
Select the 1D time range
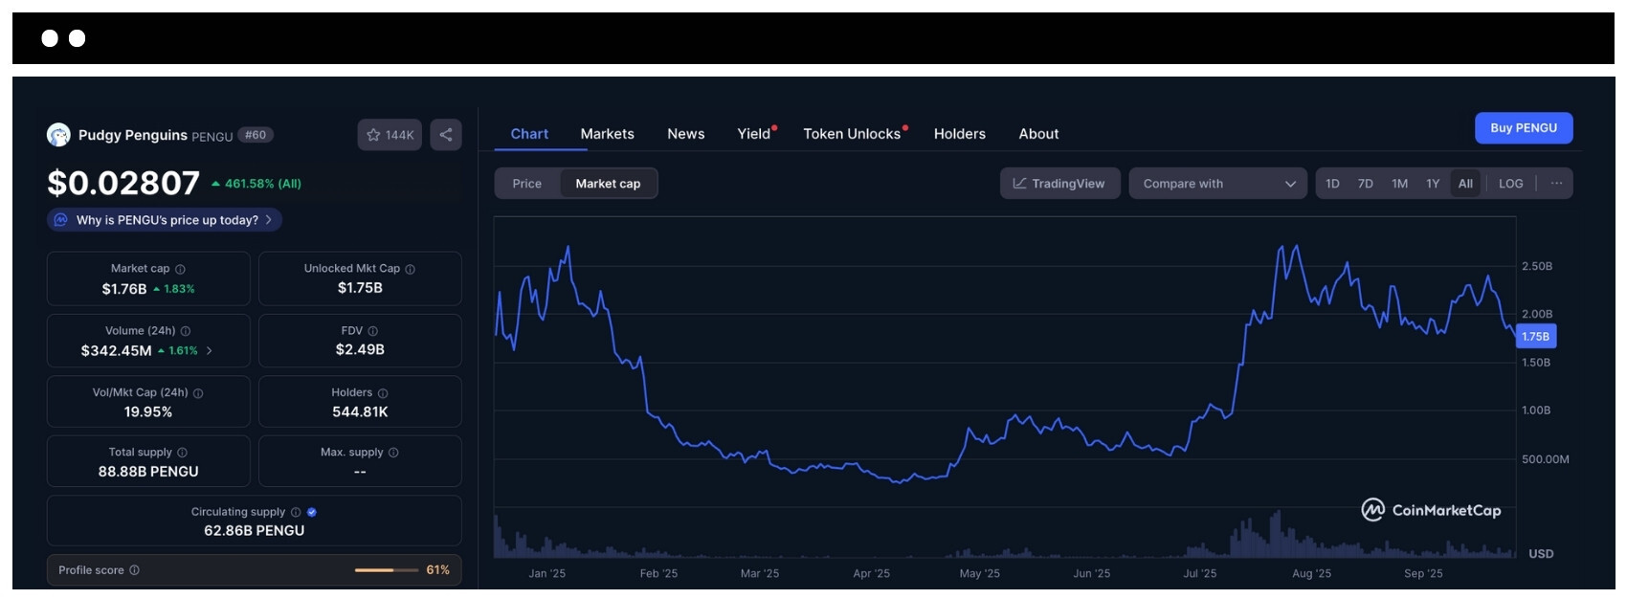tap(1332, 184)
